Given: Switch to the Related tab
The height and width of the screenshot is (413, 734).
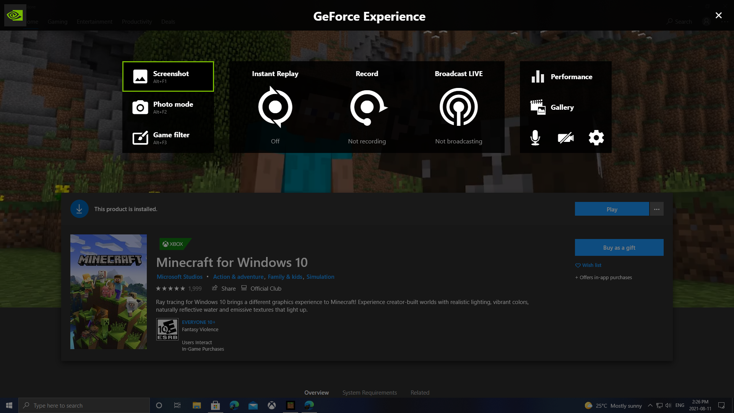Looking at the screenshot, I should (420, 393).
